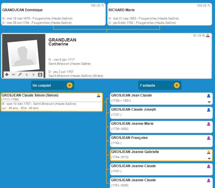The height and width of the screenshot is (188, 215).
Task: Open the media filmstrip icon
Action: coord(40,75)
